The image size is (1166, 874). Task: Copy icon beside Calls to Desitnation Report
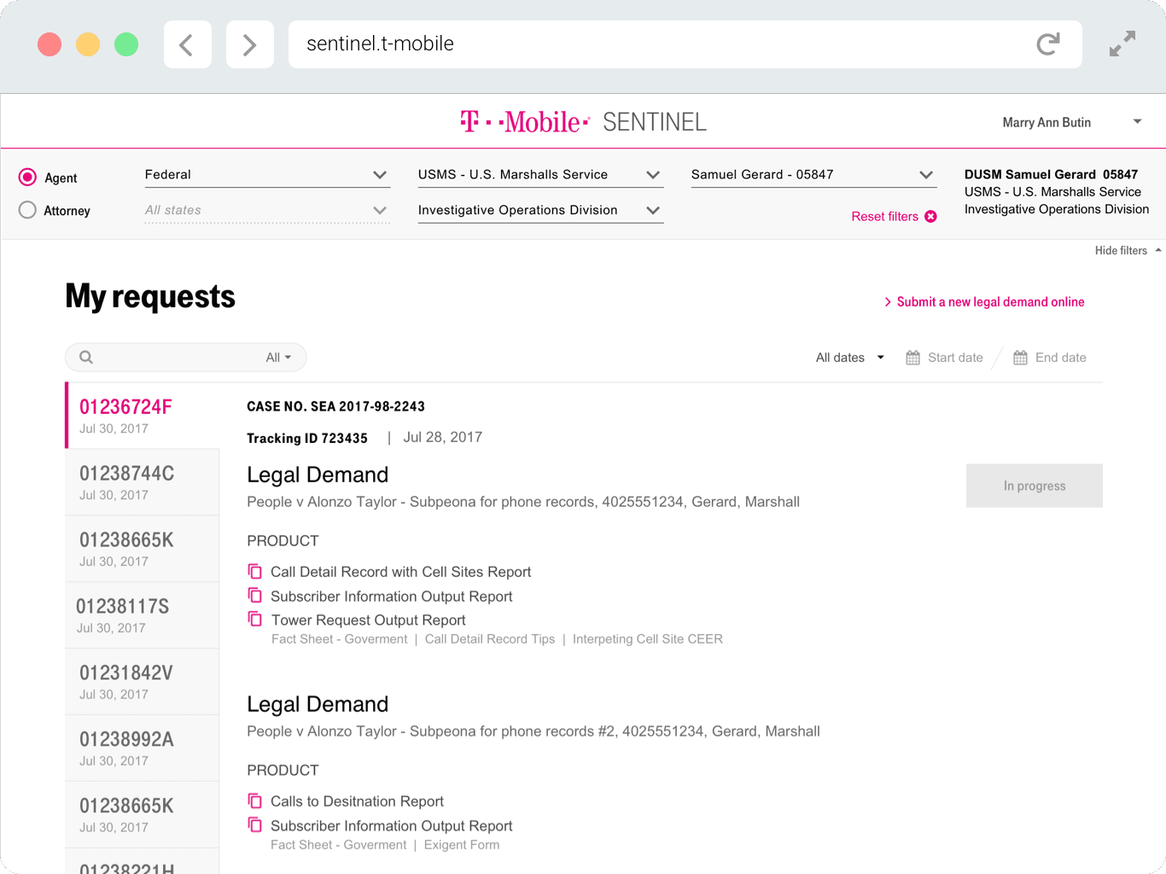point(255,801)
